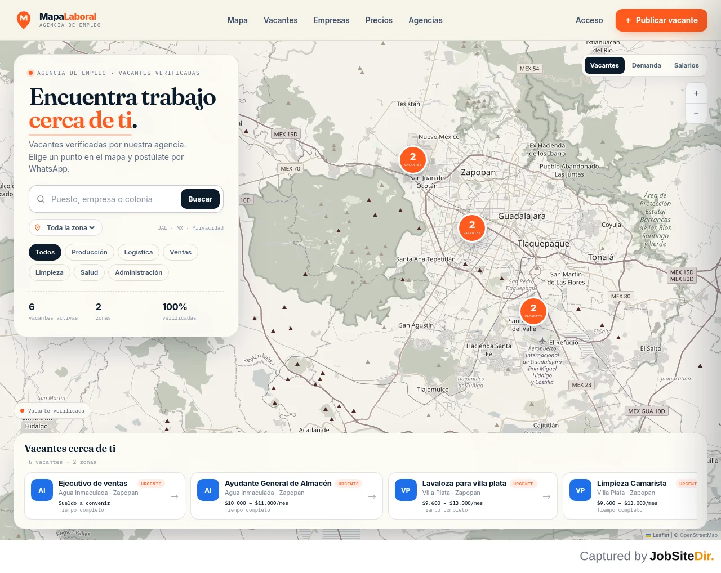Select the Vacantes map layer tab
721x573 pixels.
604,65
